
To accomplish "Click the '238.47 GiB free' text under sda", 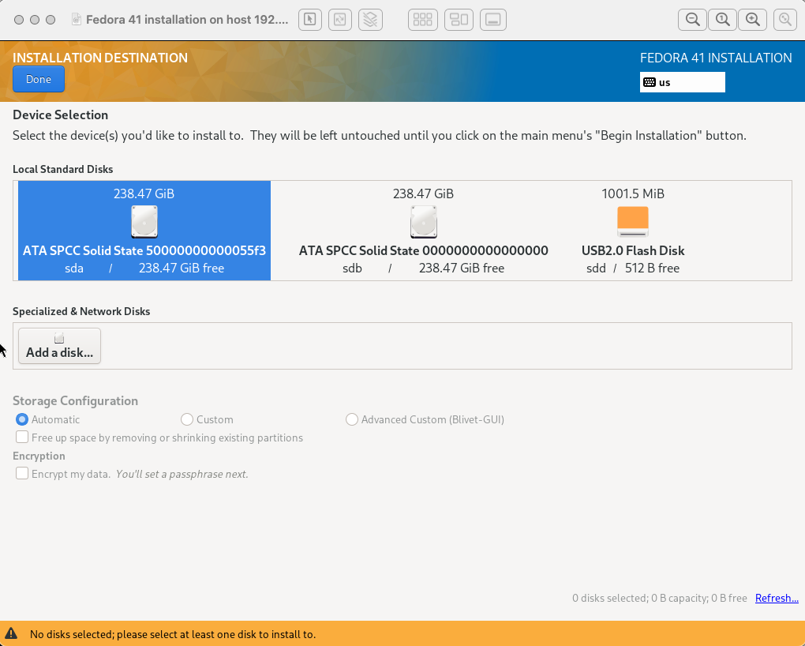I will tap(182, 269).
